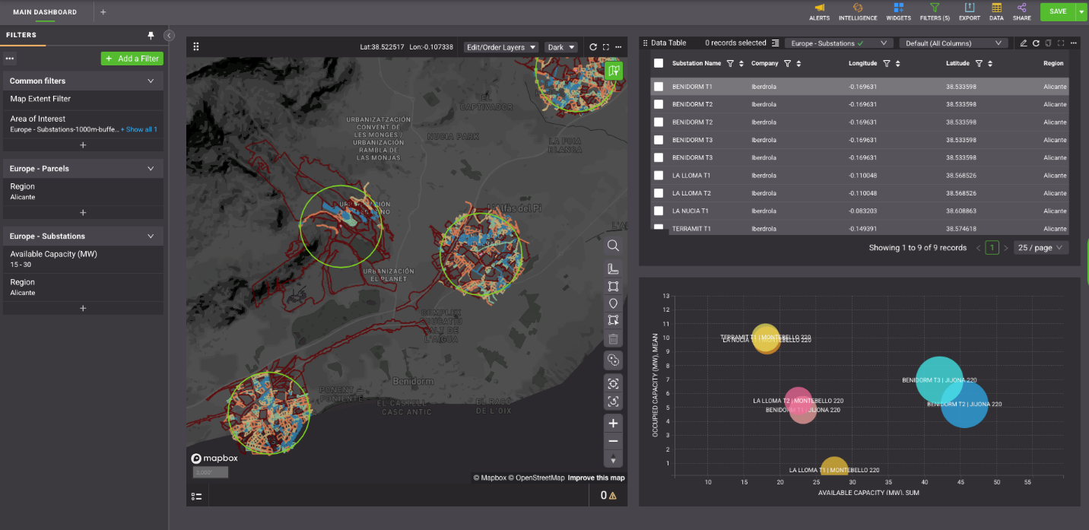The image size is (1089, 530).
Task: Activate the green draw-area icon on the map
Action: coord(614,70)
